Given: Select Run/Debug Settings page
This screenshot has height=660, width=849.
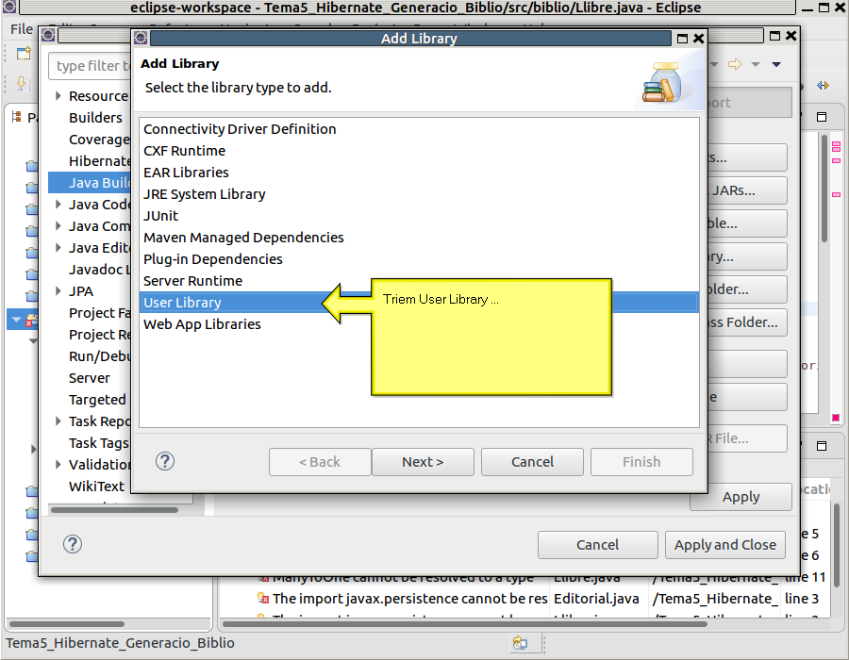Looking at the screenshot, I should click(x=100, y=356).
